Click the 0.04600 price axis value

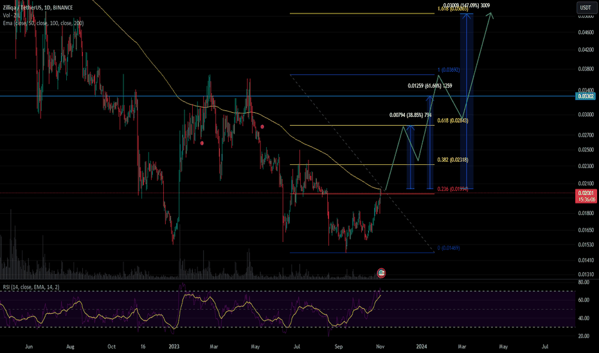[586, 33]
